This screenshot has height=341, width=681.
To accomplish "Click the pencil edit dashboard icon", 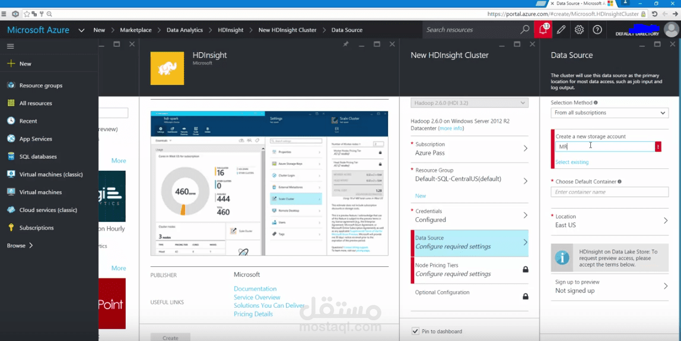I will click(x=561, y=30).
